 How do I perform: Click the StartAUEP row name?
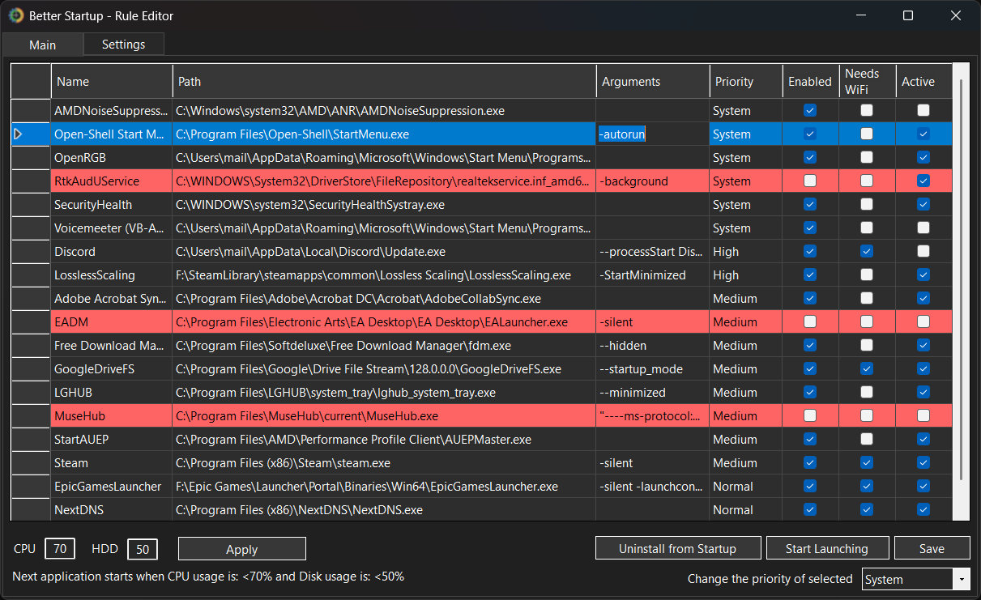click(x=112, y=440)
